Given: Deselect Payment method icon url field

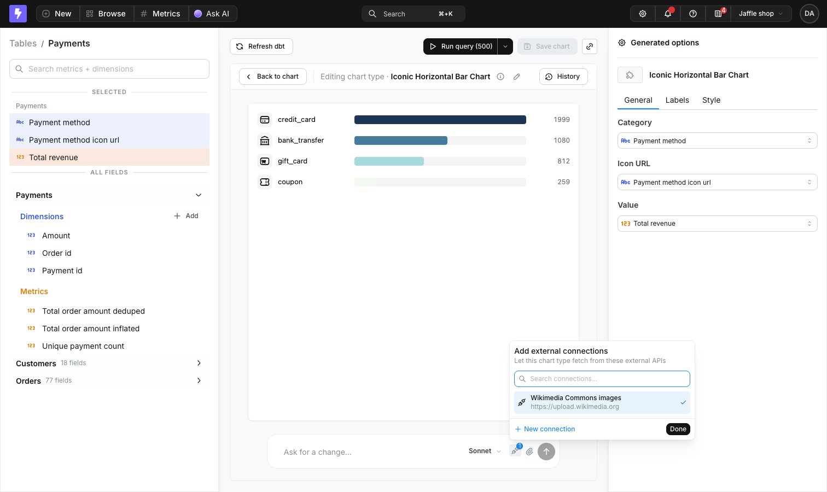Looking at the screenshot, I should point(109,140).
